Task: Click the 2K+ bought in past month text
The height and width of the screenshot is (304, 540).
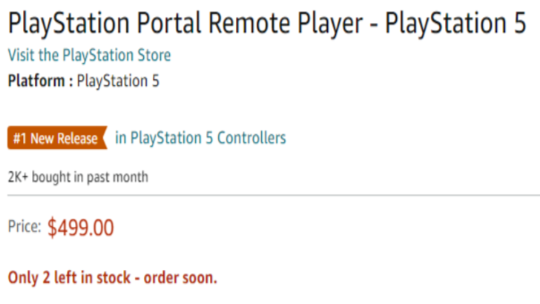Action: click(x=78, y=177)
